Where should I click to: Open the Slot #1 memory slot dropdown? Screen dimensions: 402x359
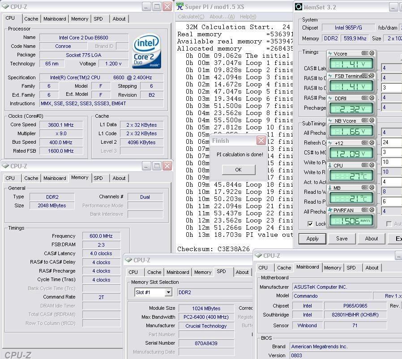(168, 292)
